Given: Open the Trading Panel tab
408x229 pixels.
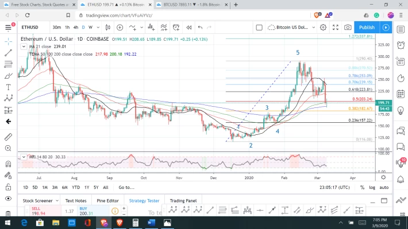Looking at the screenshot, I should pyautogui.click(x=183, y=201).
